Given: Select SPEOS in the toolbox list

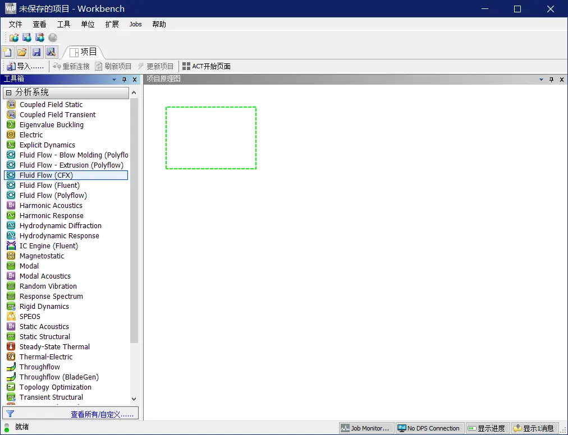Looking at the screenshot, I should (67, 316).
